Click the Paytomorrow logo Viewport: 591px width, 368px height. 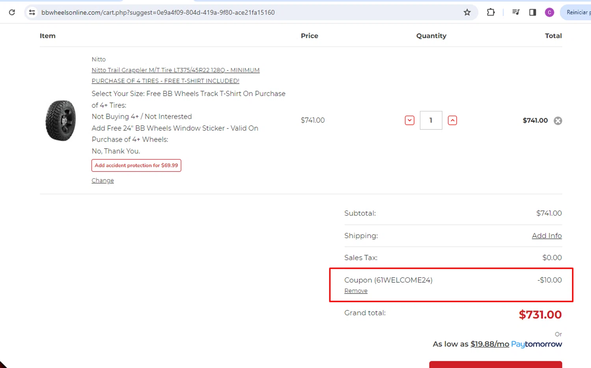[x=537, y=344]
